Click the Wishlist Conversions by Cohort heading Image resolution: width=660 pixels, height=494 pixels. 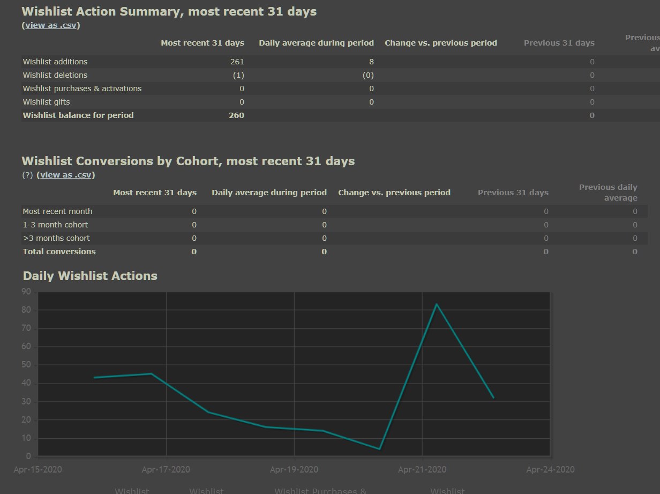pyautogui.click(x=188, y=161)
